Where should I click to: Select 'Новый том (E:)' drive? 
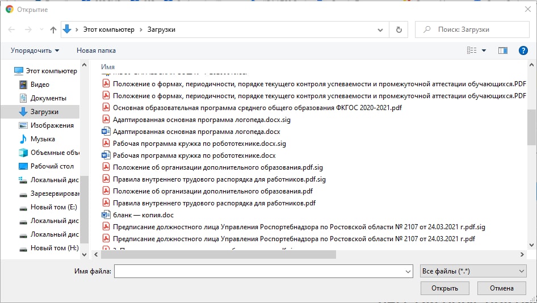pos(48,207)
